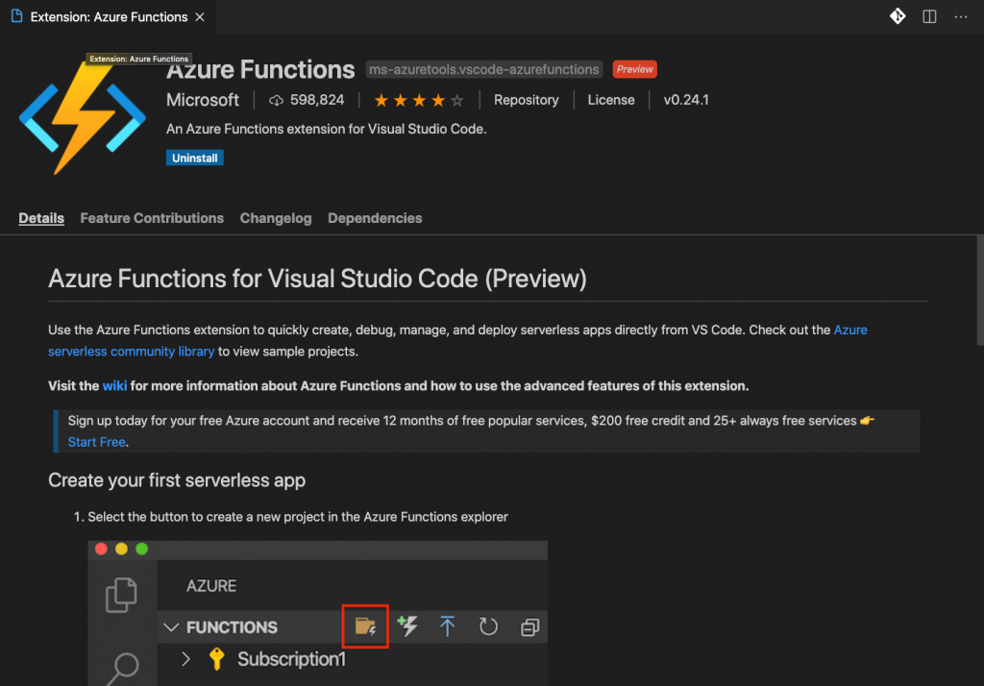
Task: Click the pointing hand emoji before Start Free
Action: 868,421
